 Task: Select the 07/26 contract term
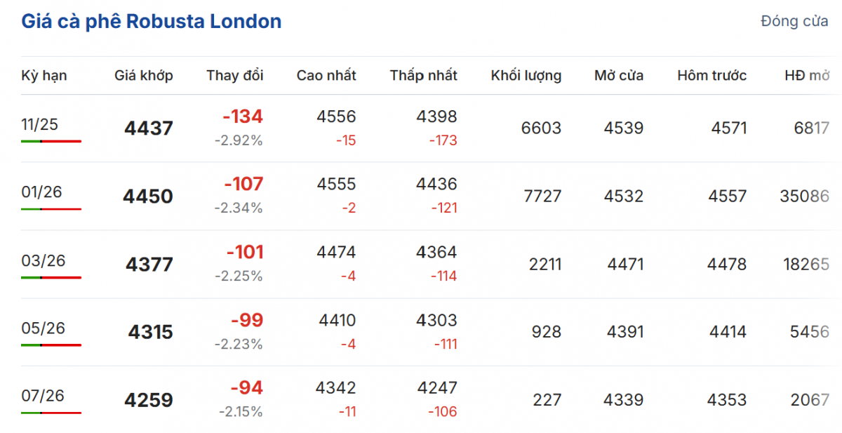click(x=43, y=396)
